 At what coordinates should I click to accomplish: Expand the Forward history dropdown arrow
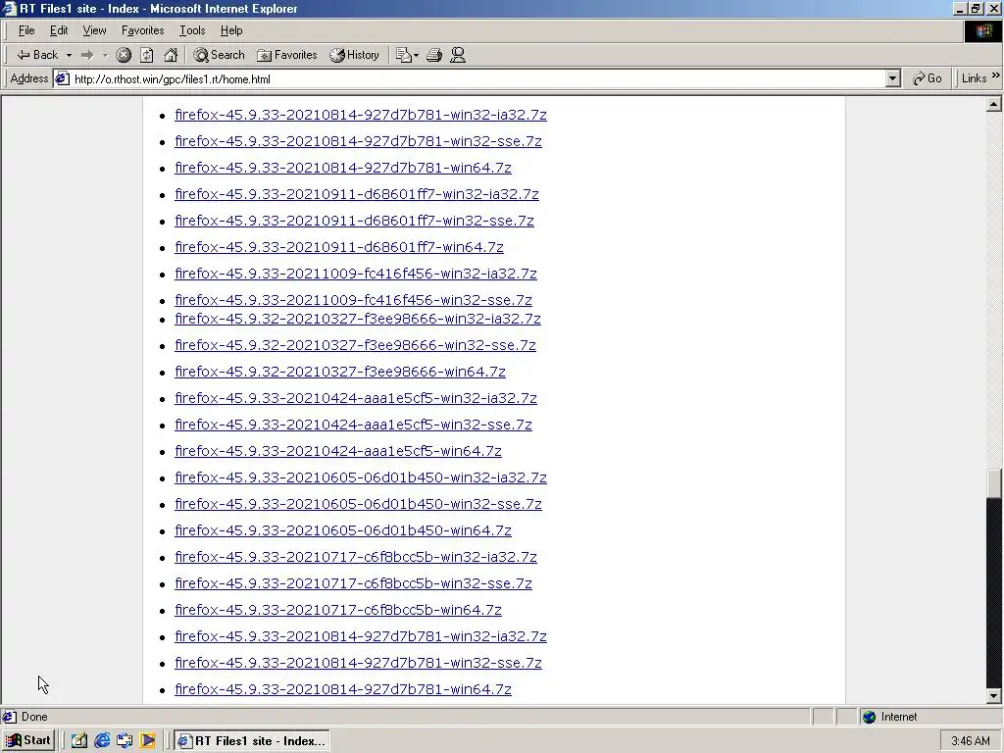[105, 55]
